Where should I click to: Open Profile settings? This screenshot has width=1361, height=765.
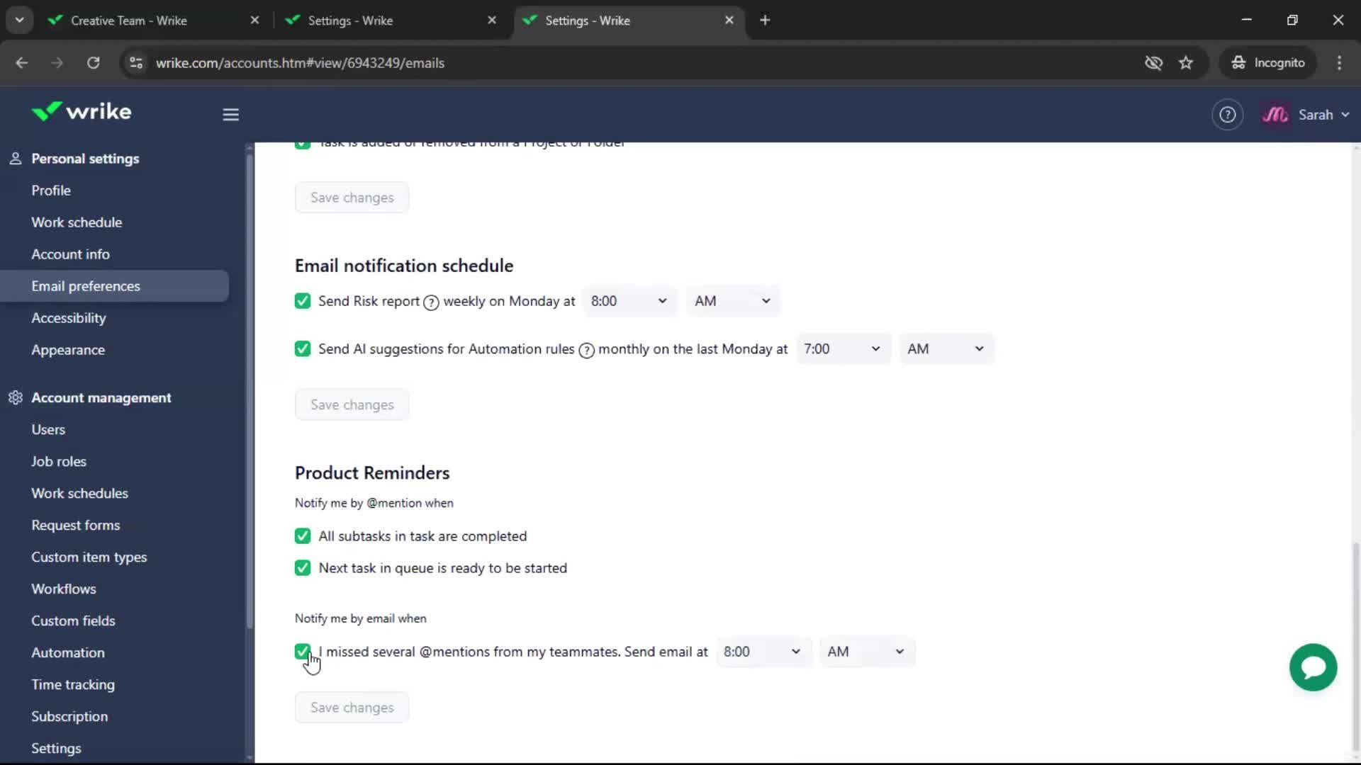pos(51,191)
